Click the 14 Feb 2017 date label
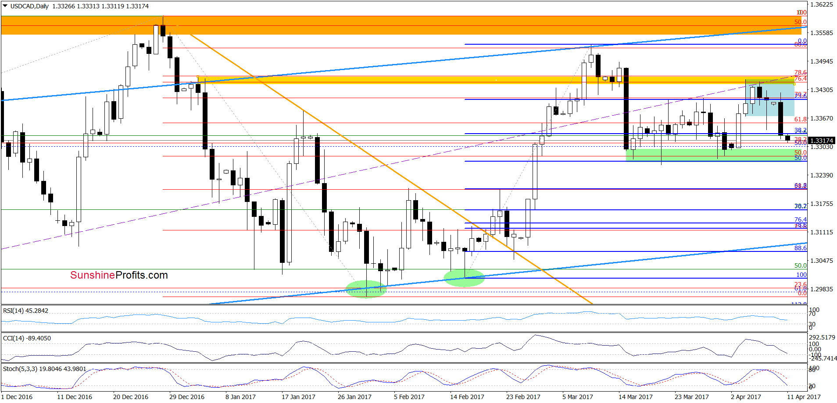The height and width of the screenshot is (403, 837). point(467,397)
